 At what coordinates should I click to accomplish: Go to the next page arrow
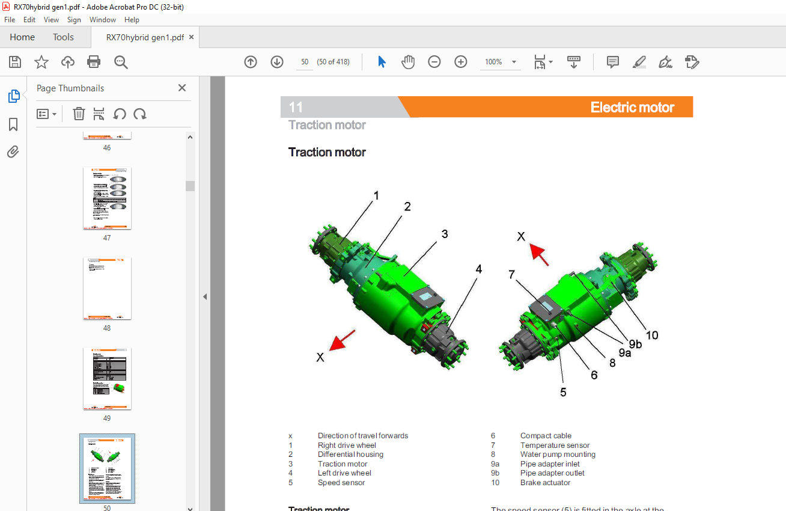[277, 62]
